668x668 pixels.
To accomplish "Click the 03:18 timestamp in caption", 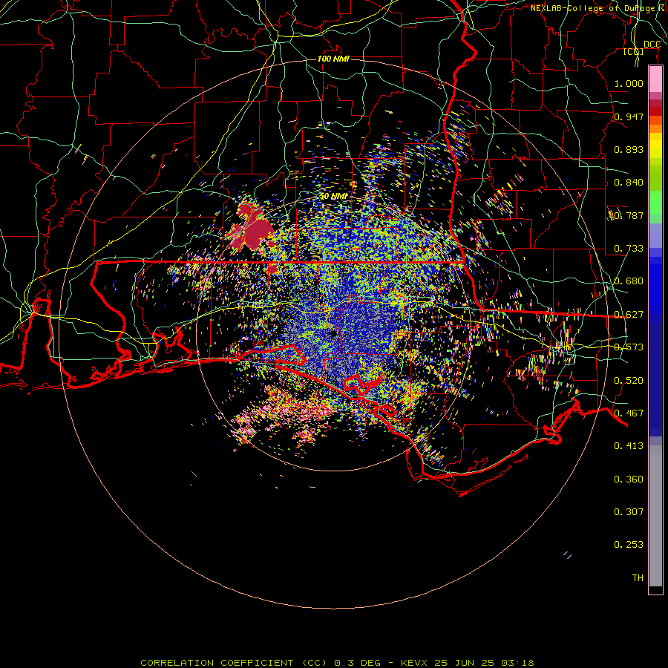I will tap(517, 663).
